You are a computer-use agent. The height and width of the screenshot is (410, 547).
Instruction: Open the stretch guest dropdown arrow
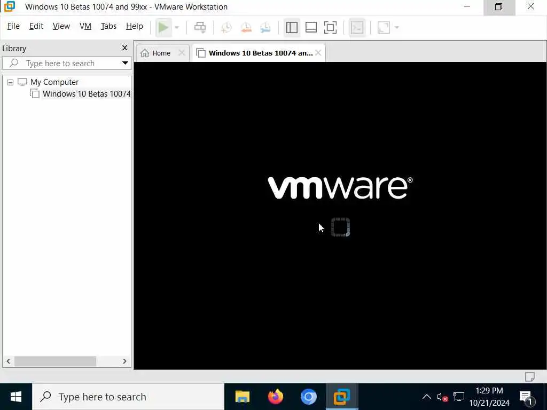[x=397, y=28]
